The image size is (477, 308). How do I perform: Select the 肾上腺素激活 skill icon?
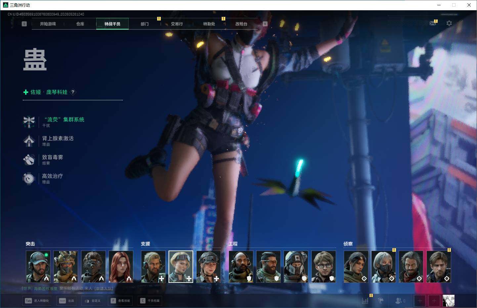click(29, 140)
